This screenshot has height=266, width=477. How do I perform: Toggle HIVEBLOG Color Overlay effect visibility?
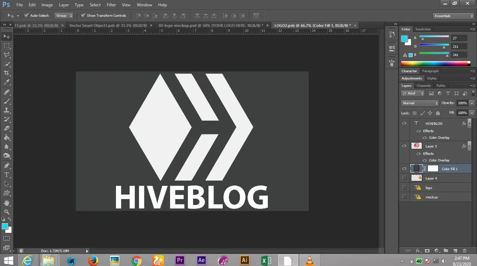[x=424, y=138]
